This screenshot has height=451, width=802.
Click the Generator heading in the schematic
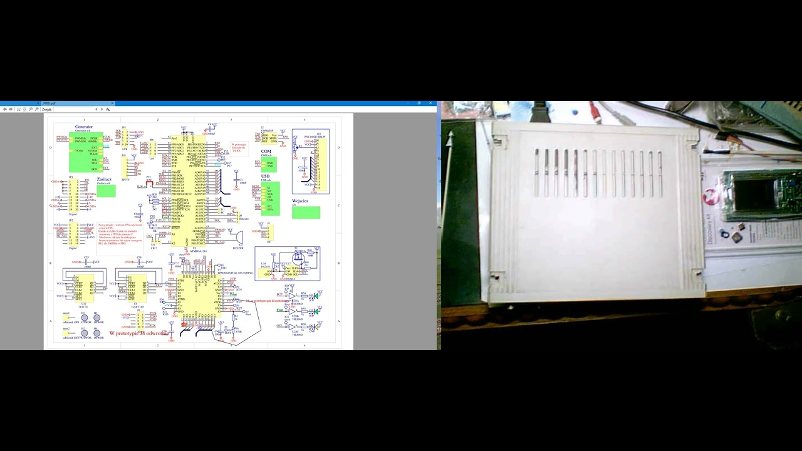[84, 127]
